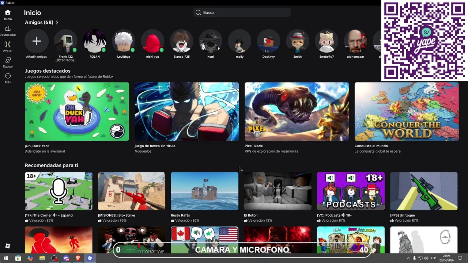Show hidden system tray icons
The height and width of the screenshot is (263, 468).
(408, 258)
